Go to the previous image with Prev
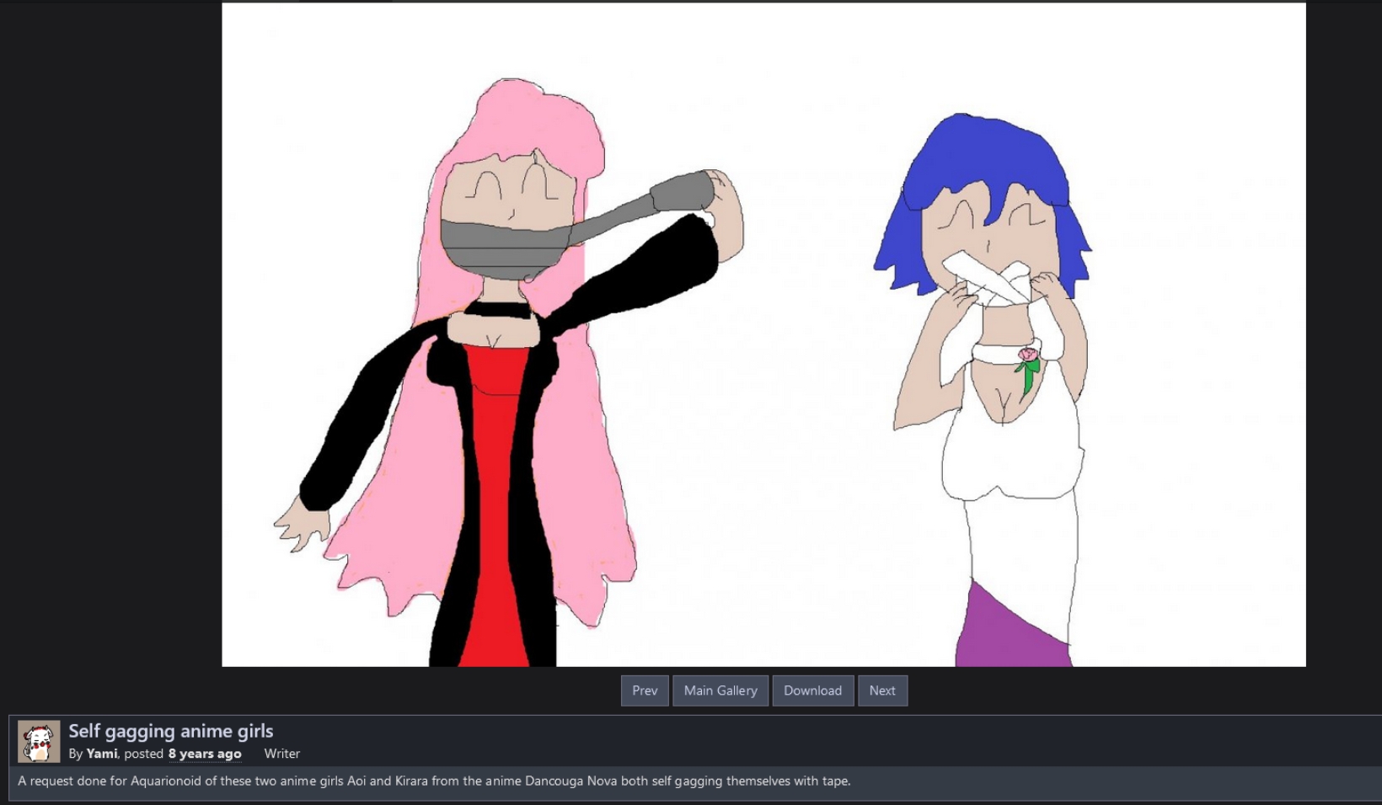Screen dimensions: 1382x805 (x=645, y=690)
